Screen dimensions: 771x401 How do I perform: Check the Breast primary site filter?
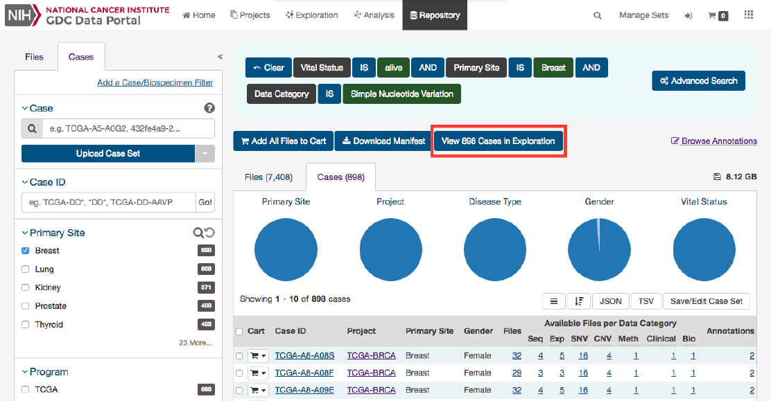pyautogui.click(x=26, y=251)
